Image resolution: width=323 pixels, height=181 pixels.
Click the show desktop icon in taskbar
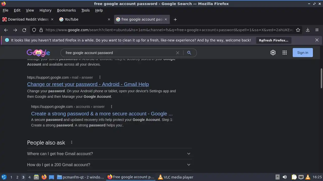(x=51, y=177)
